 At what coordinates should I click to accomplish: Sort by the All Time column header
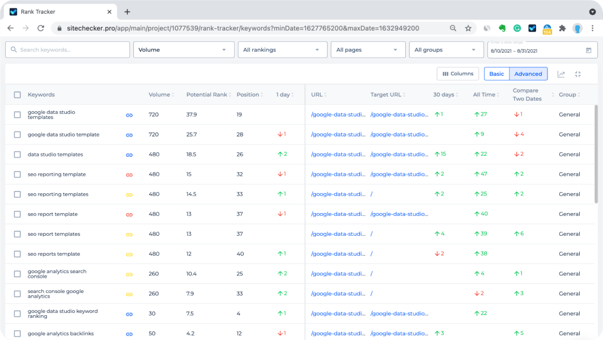[486, 95]
